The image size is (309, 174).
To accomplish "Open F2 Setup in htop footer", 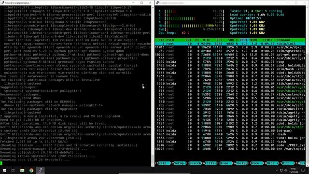I will tap(178, 163).
